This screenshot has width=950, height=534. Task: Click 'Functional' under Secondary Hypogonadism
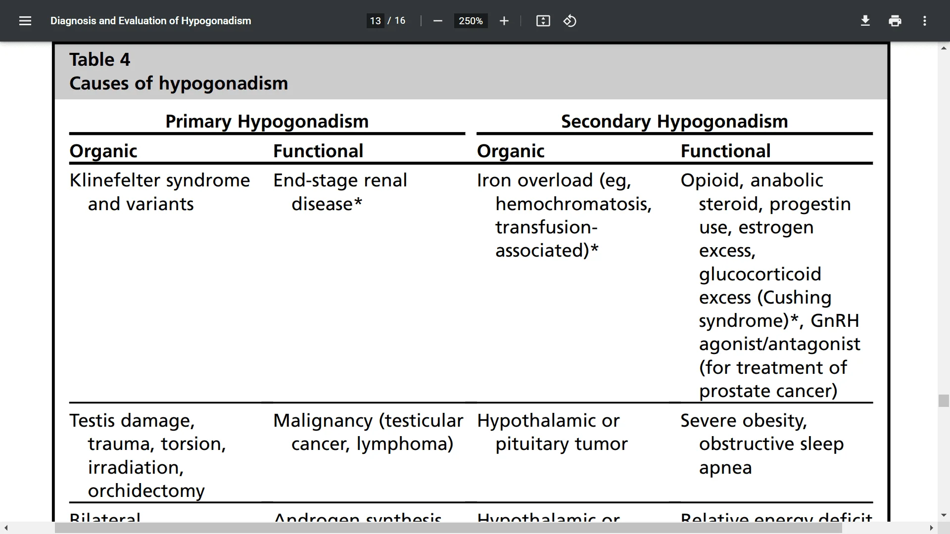(725, 151)
